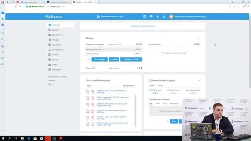The height and width of the screenshot is (141, 251).
Task: Open Бюро section in sidebar
Action: (x=55, y=65)
